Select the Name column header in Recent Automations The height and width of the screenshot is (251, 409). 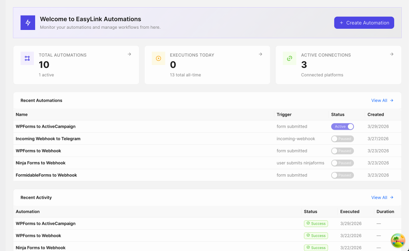point(22,115)
